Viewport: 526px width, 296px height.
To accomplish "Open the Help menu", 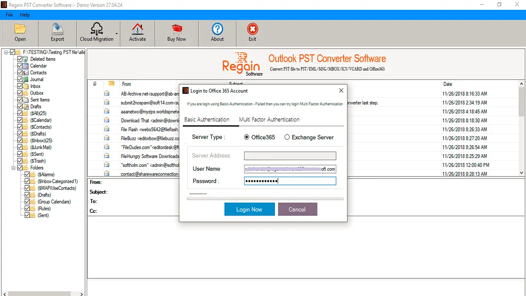I will (x=25, y=15).
